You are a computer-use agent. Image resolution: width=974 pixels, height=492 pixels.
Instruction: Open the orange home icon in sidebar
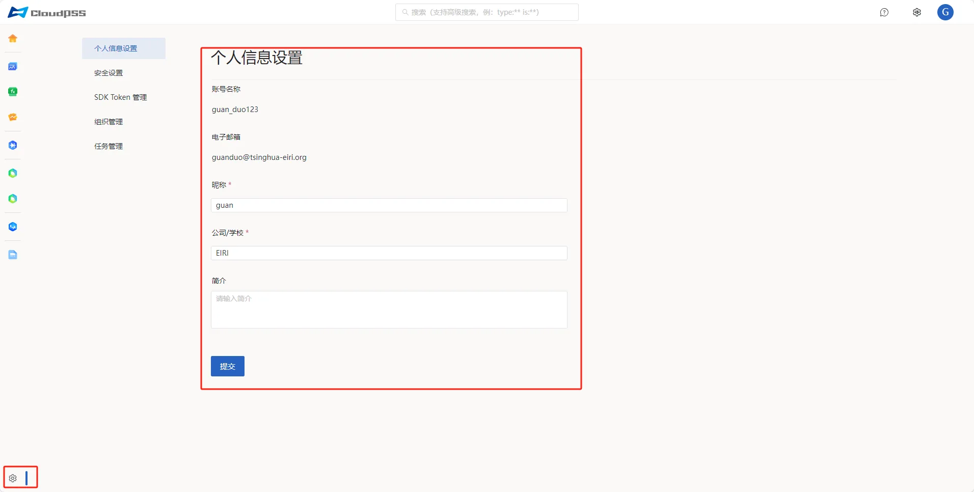(13, 38)
